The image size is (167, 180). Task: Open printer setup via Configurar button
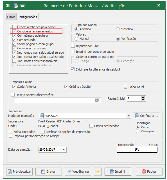tap(146, 116)
